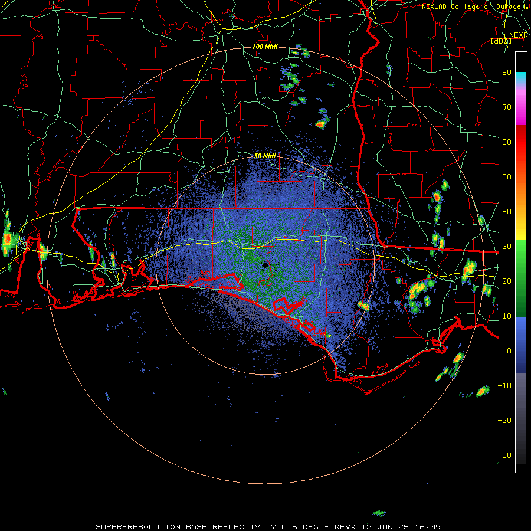
Task: Click the -30 value on dBZ scale
Action: point(504,455)
